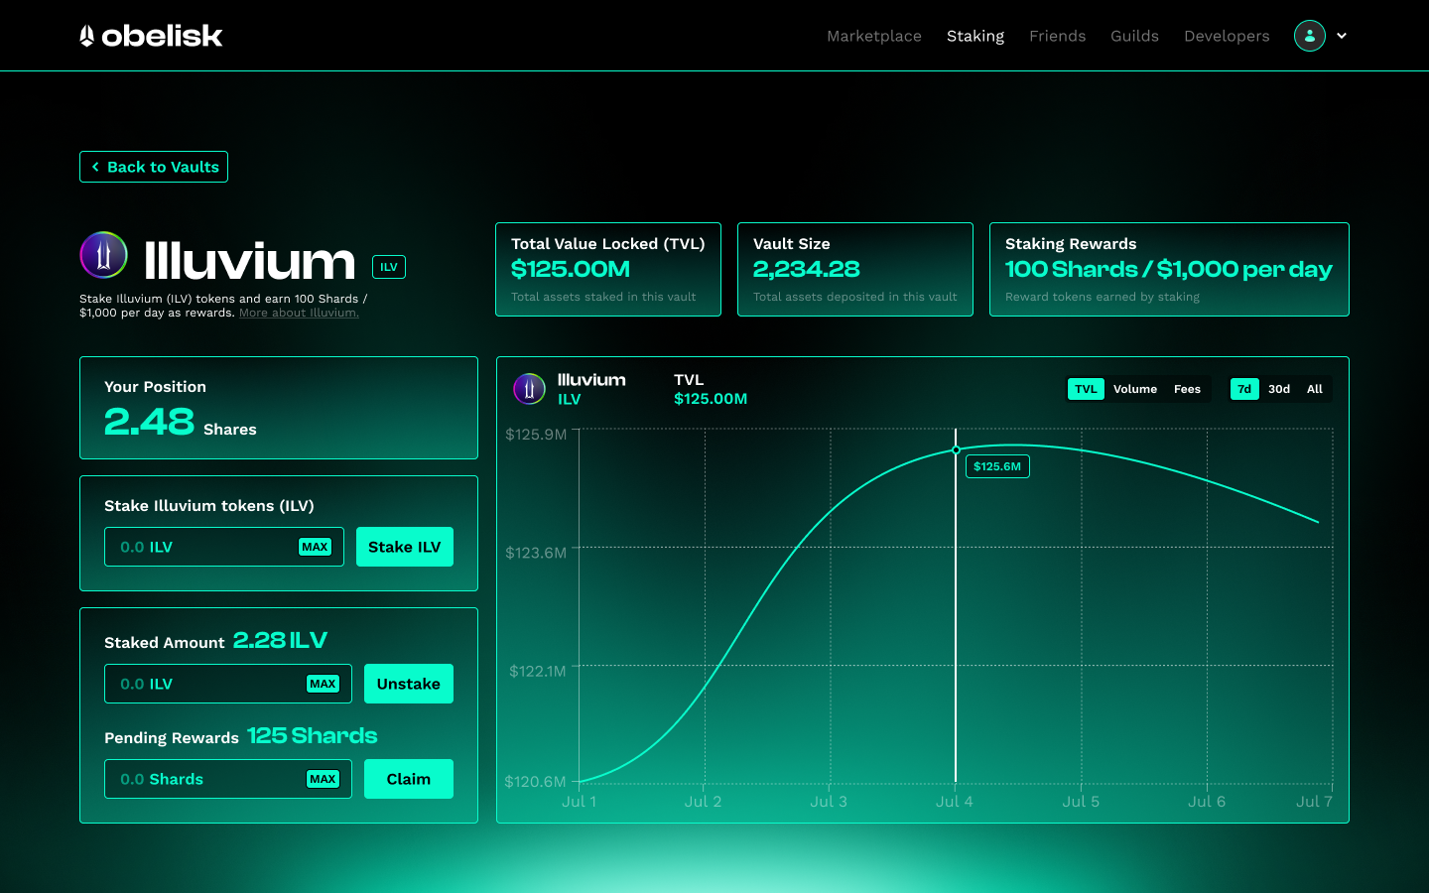
Task: Click the ILV ticker badge beside title
Action: 389,267
